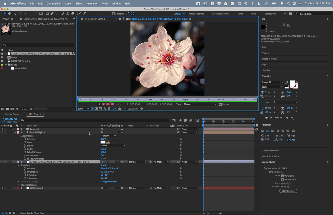Viewport: 333px width, 215px height.
Task: Switch to the Render Queue tab
Action: tap(12, 114)
